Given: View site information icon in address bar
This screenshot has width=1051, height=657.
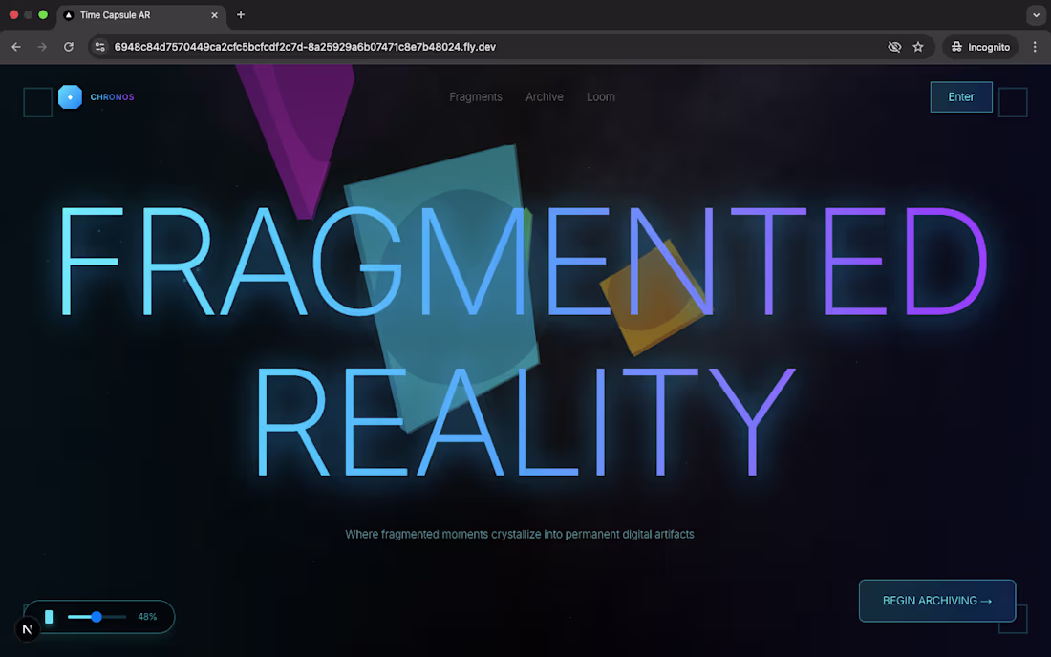Looking at the screenshot, I should coord(100,47).
